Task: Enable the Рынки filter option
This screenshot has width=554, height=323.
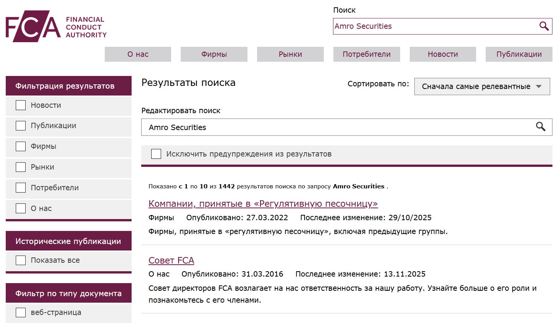Action: point(20,167)
